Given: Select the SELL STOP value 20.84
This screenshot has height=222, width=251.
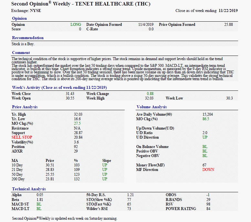Looking at the screenshot, I should [78, 137].
